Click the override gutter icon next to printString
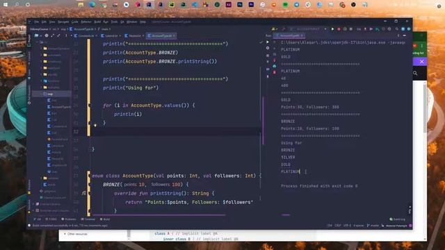 [x=83, y=193]
